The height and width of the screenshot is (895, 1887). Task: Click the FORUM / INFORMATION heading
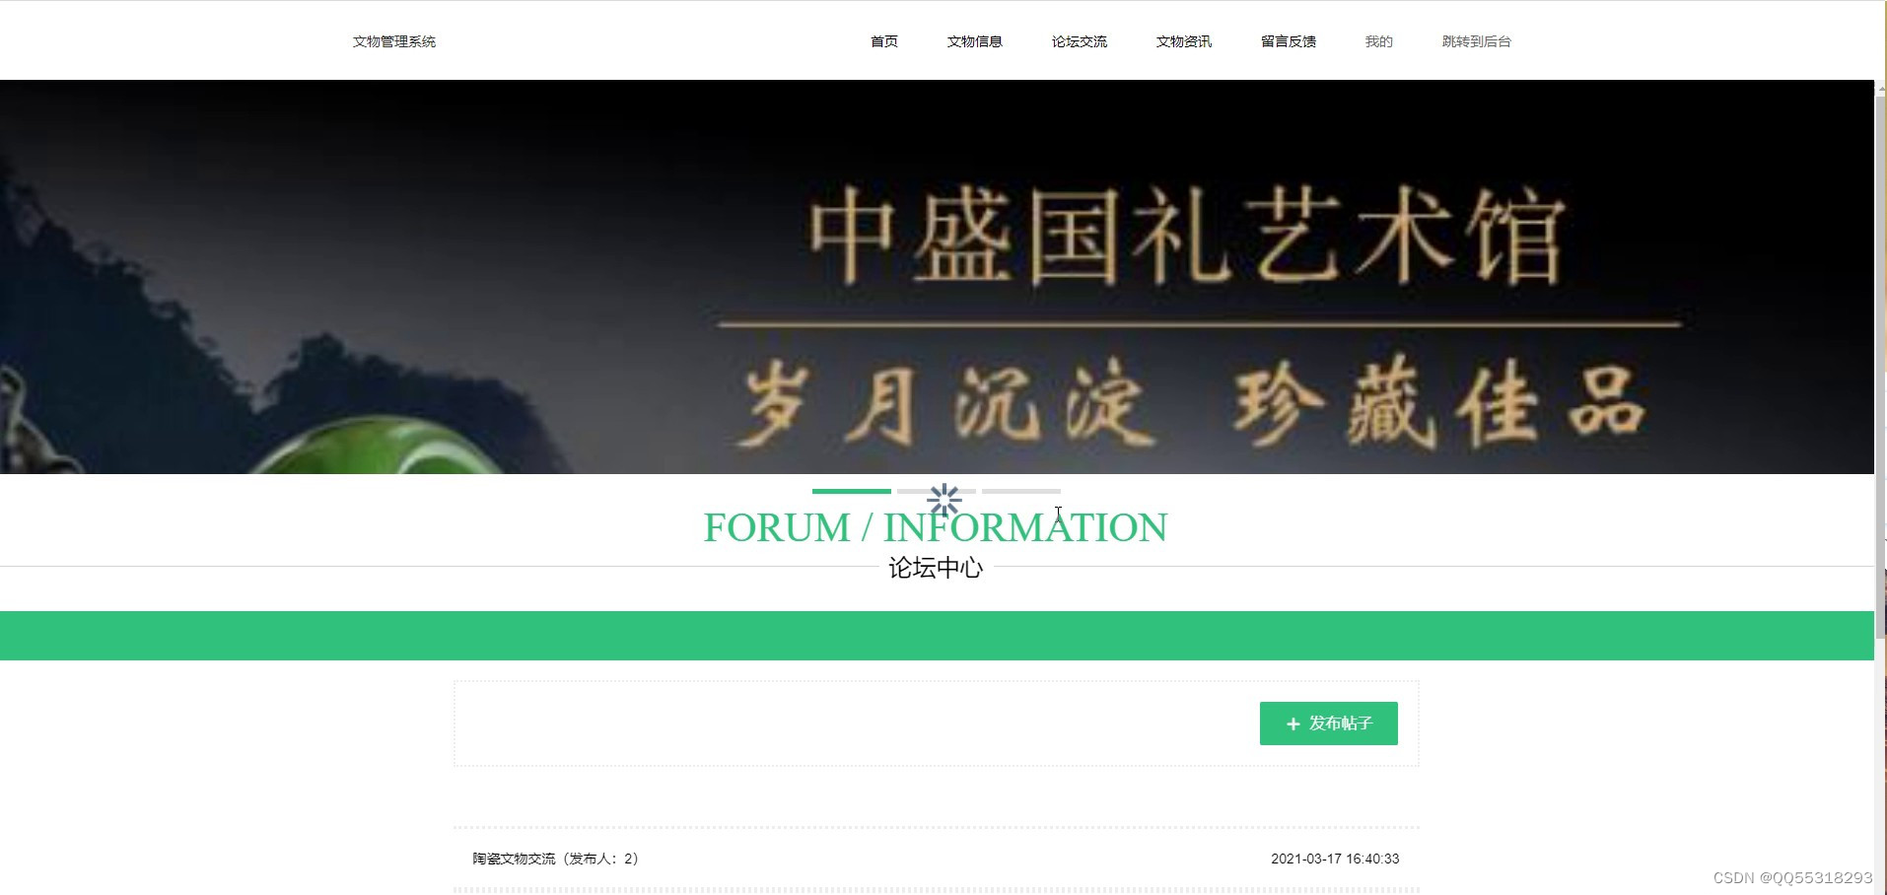pos(936,527)
